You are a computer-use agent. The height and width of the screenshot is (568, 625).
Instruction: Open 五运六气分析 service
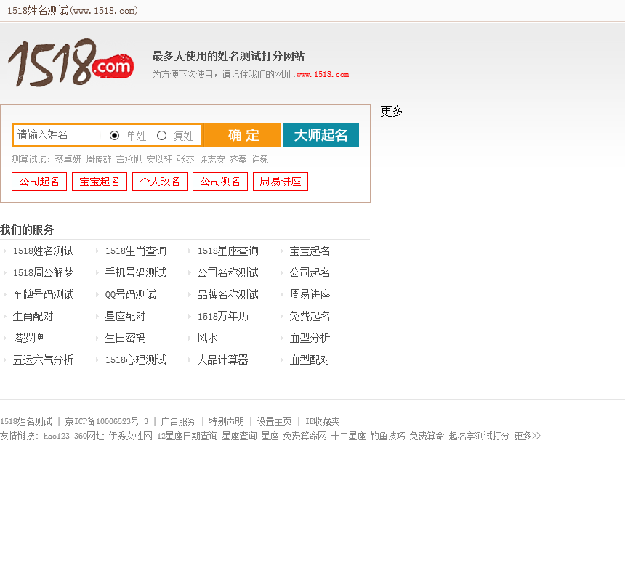pyautogui.click(x=43, y=360)
